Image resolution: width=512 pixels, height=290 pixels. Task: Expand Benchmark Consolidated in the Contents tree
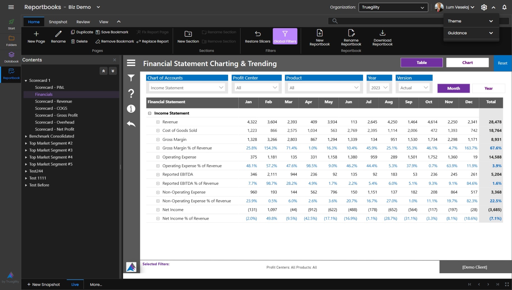point(26,136)
